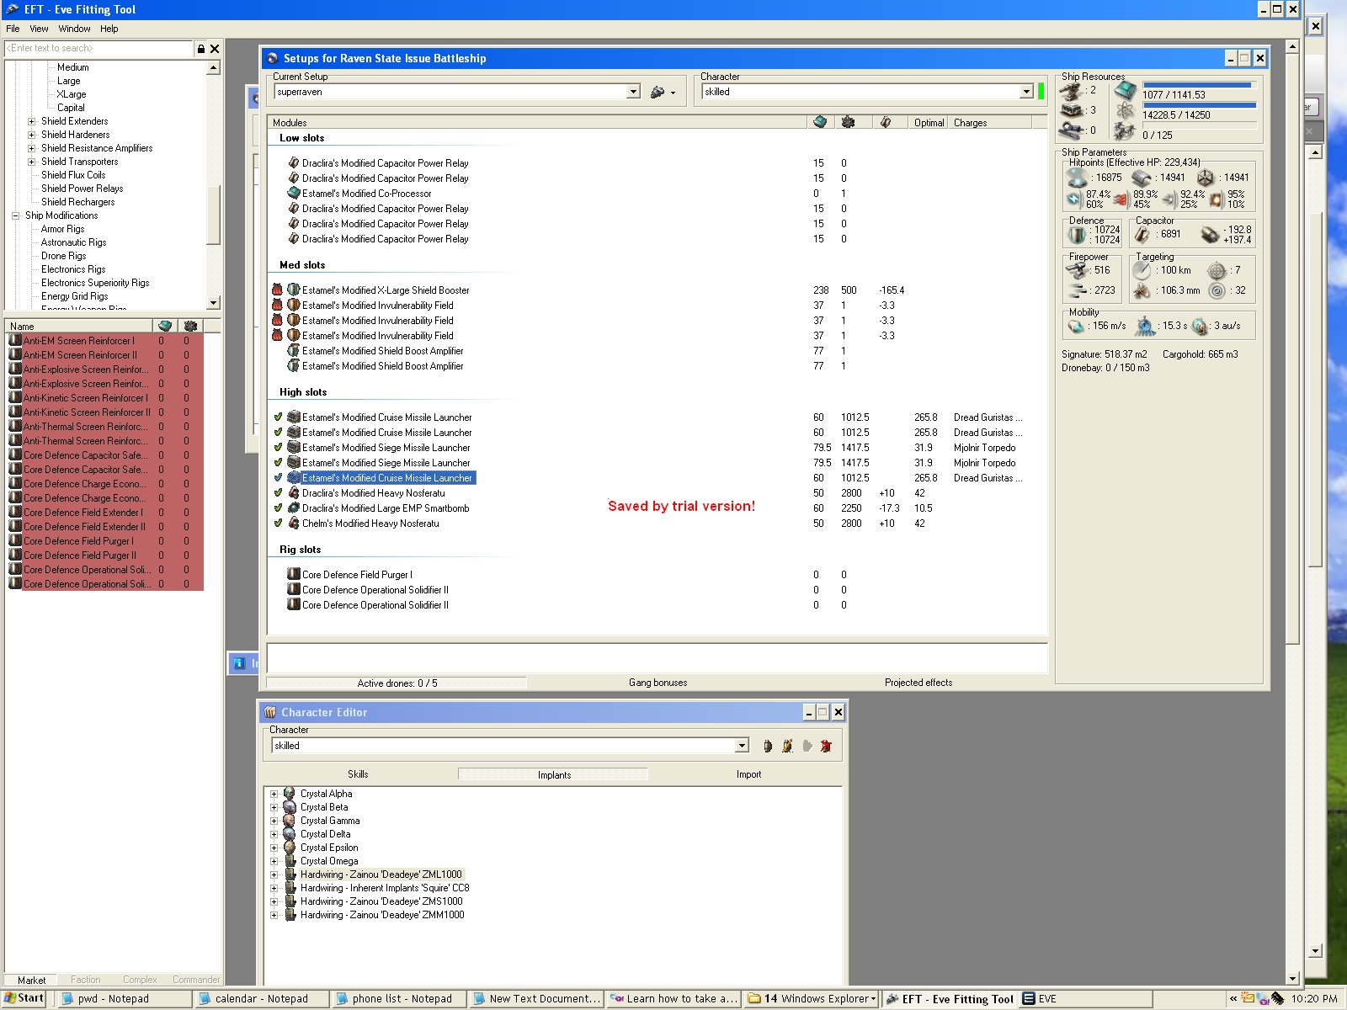Click the launcher hardpoints icon in Ship Resources
The height and width of the screenshot is (1010, 1347).
point(1070,110)
